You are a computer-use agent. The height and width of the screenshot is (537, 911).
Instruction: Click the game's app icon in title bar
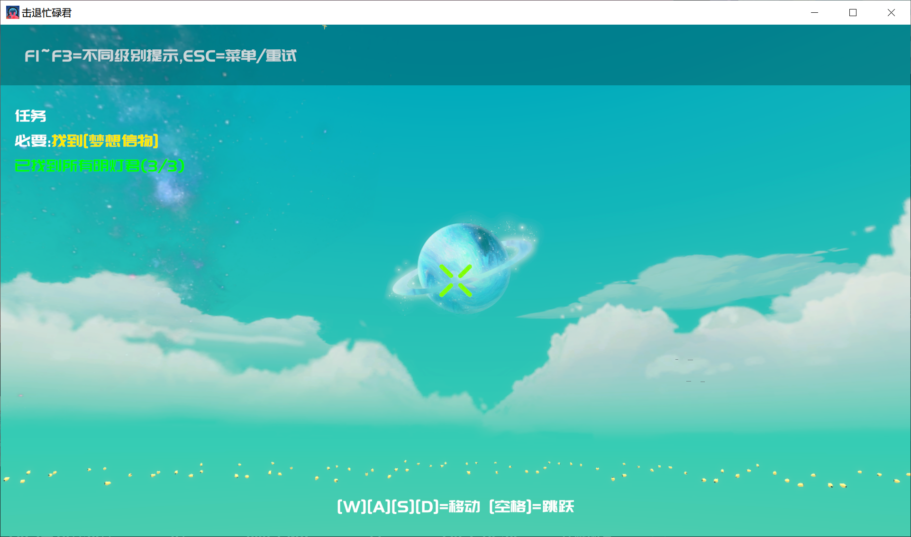(x=13, y=13)
